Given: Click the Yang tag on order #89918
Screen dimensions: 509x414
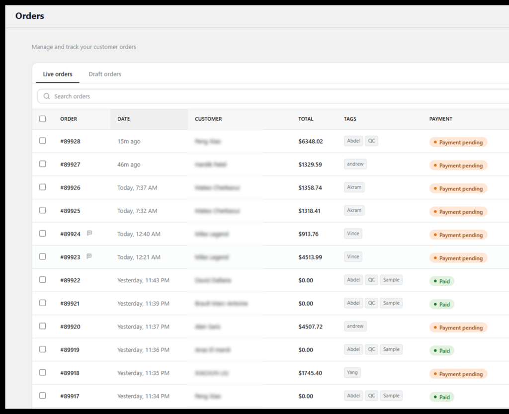Looking at the screenshot, I should coord(352,372).
